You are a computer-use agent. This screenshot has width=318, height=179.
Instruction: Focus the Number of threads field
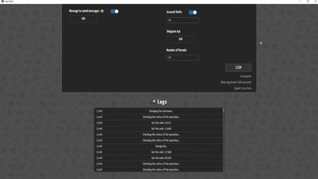(183, 58)
